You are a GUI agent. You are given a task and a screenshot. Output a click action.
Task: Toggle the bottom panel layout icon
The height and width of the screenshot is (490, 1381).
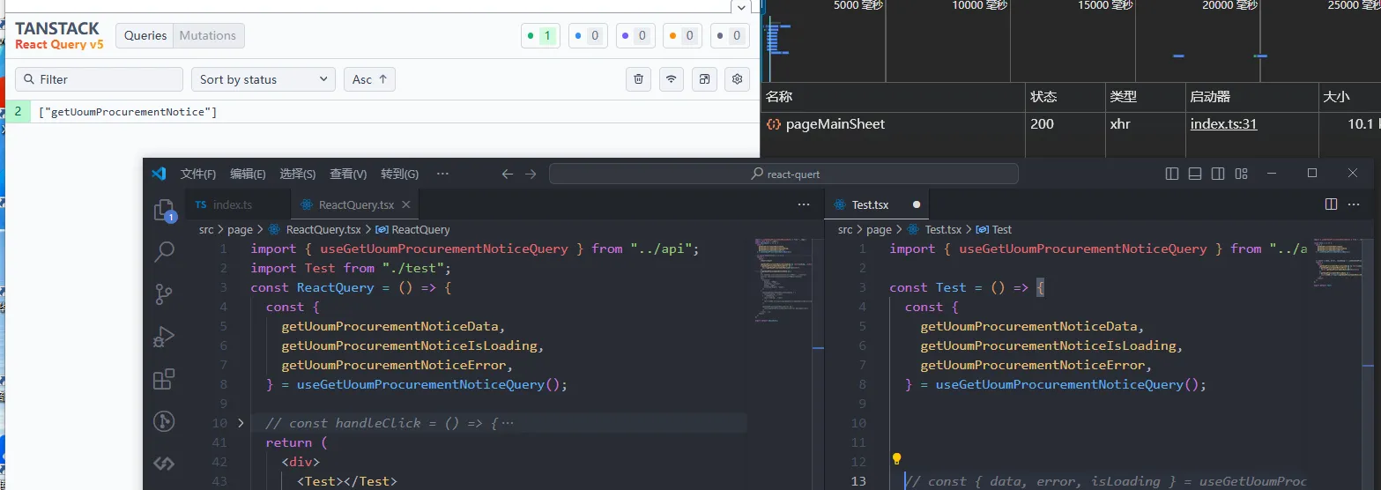(1195, 174)
